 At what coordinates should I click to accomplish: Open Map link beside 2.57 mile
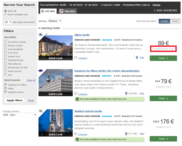[x=142, y=134]
